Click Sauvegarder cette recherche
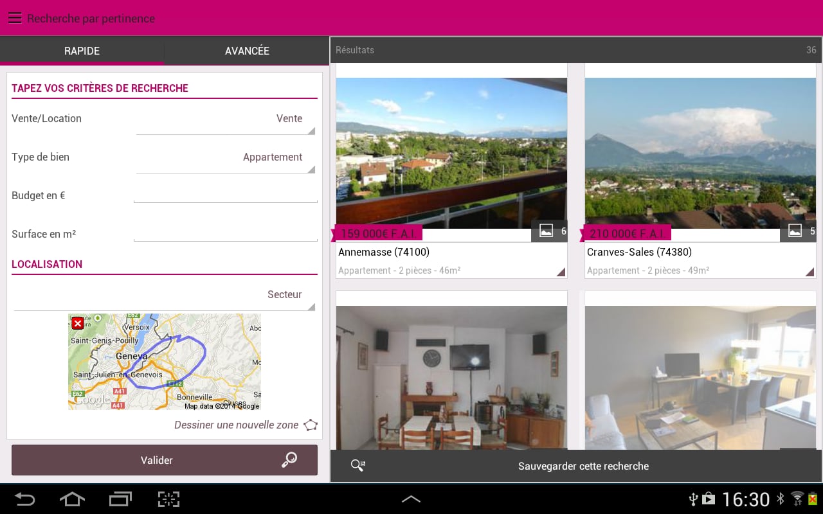 tap(583, 466)
